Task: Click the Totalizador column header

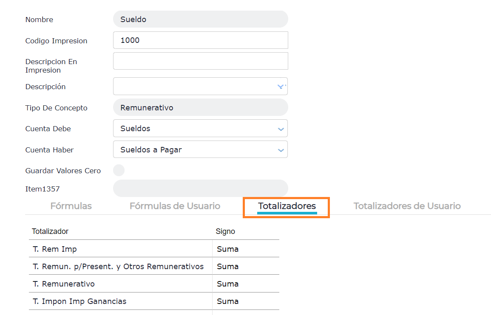Action: click(x=50, y=231)
